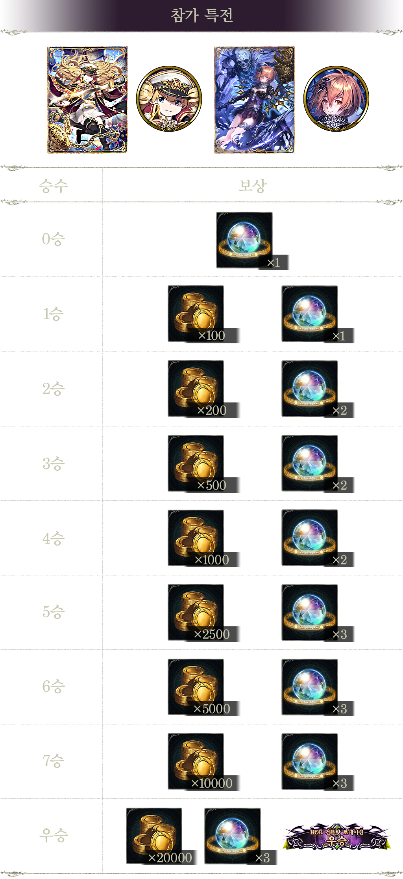Click the round blonde captain emblem icon
Image resolution: width=403 pixels, height=879 pixels.
pos(169,99)
